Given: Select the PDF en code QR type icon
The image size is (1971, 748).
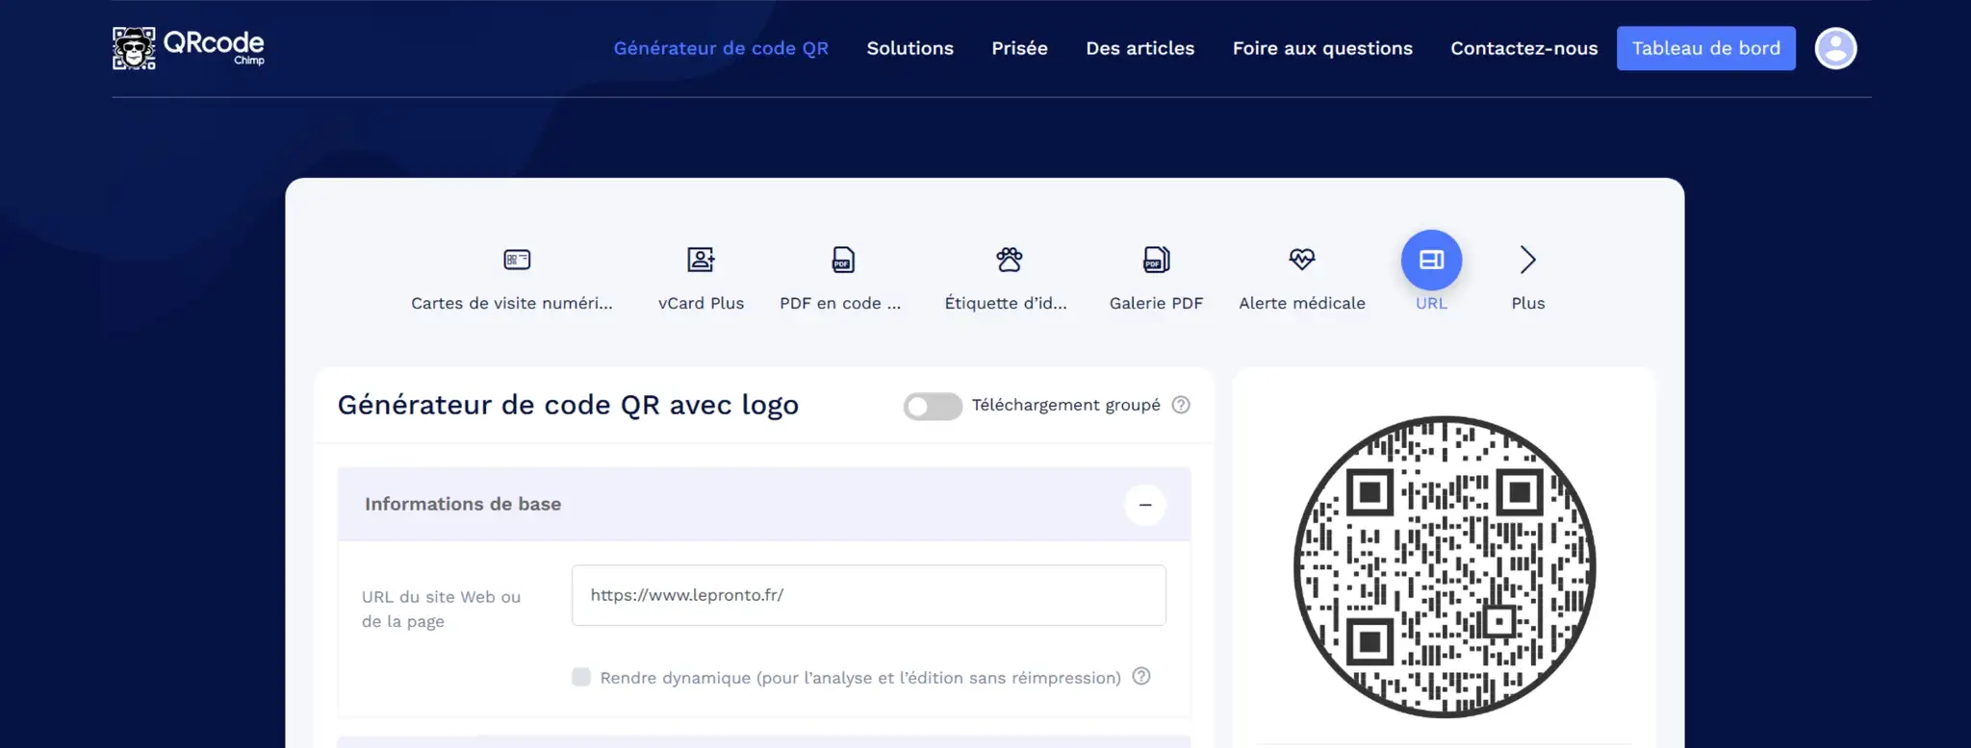Looking at the screenshot, I should pos(842,260).
